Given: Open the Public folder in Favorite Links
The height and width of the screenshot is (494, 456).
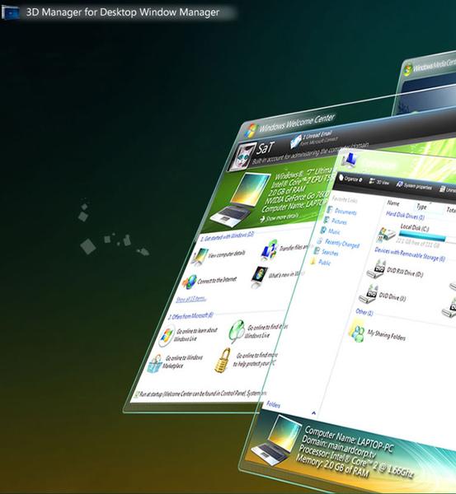Looking at the screenshot, I should point(321,262).
